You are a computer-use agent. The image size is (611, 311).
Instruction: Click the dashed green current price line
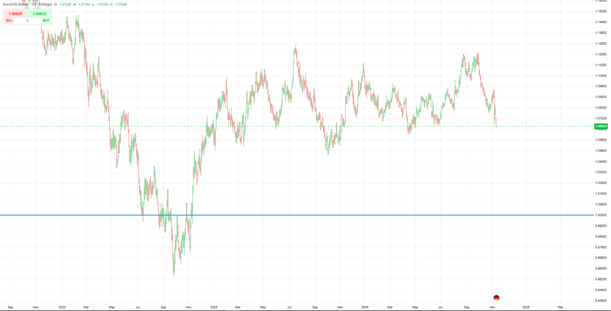296,126
